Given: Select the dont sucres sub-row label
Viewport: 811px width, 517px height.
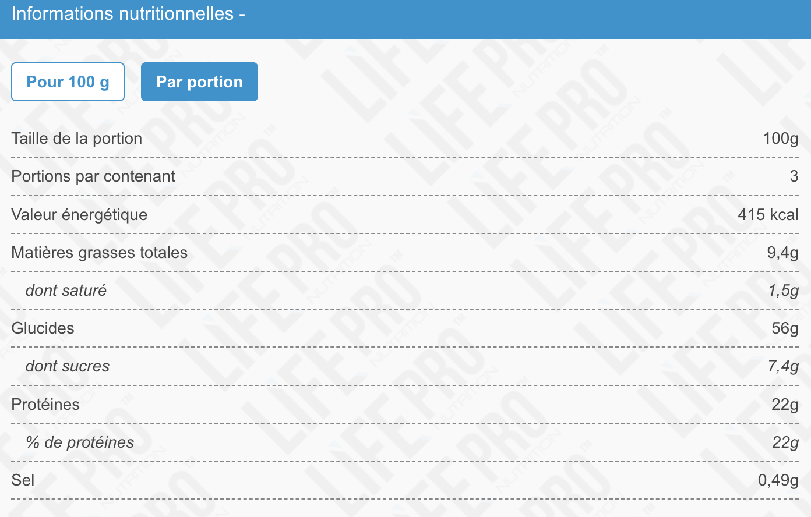Looking at the screenshot, I should 68,366.
